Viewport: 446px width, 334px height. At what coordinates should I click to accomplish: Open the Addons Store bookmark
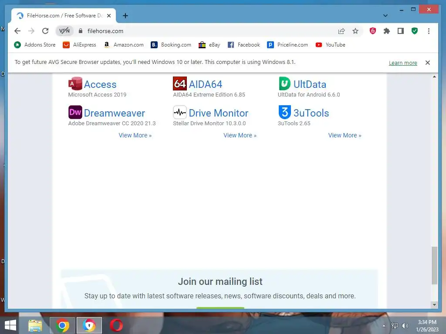click(35, 45)
